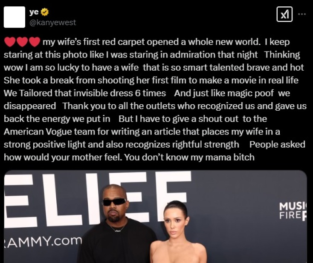Image resolution: width=313 pixels, height=263 pixels.
Task: Open the three-dot more options menu
Action: pos(302,14)
